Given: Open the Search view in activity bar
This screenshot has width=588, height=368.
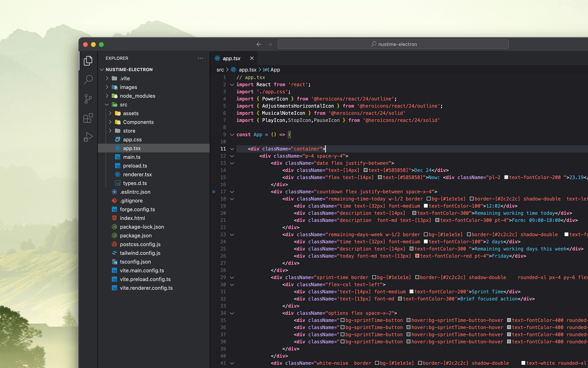Looking at the screenshot, I should pos(88,80).
